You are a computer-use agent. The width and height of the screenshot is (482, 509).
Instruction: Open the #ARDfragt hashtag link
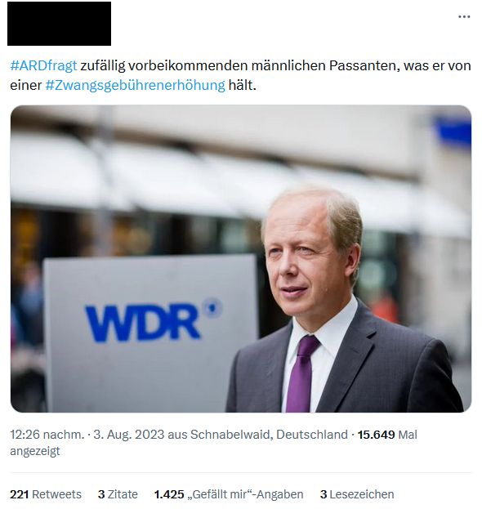coord(43,65)
